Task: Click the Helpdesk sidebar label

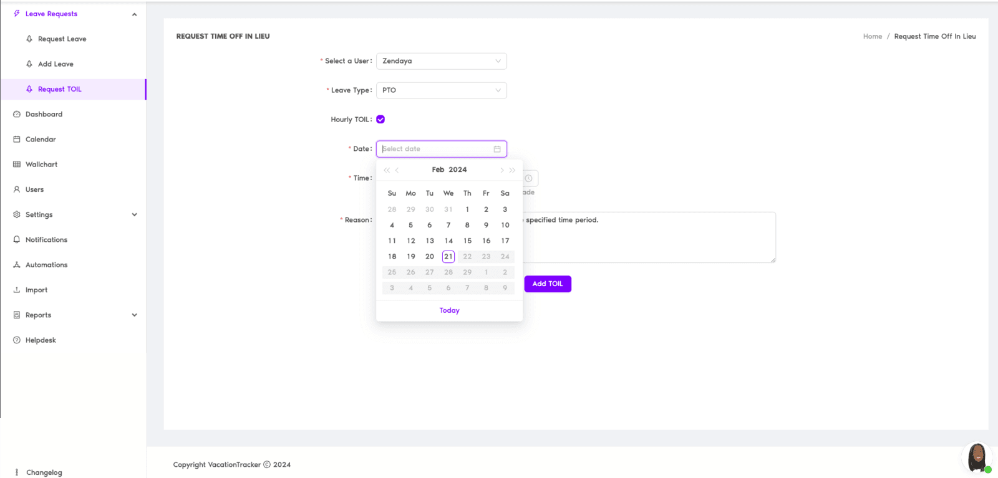Action: point(41,340)
